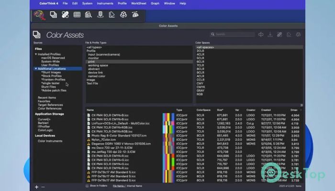Enable the Show in Folders checkbox
The width and height of the screenshot is (335, 191).
pyautogui.click(x=87, y=186)
